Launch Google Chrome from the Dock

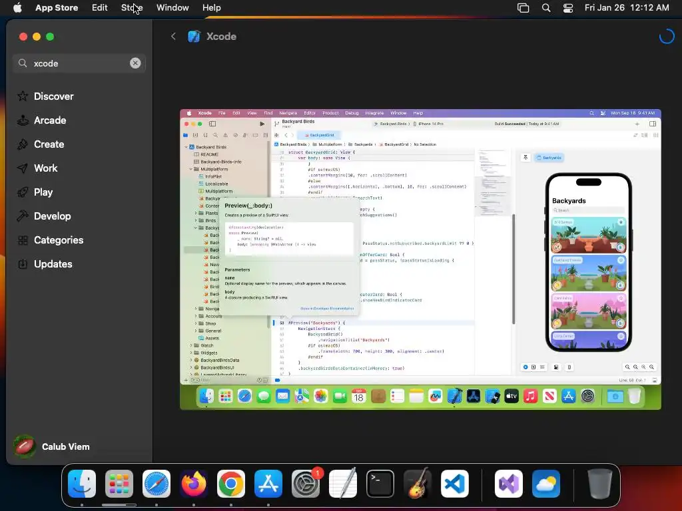click(x=231, y=484)
